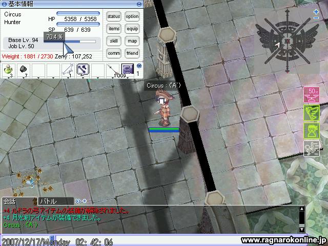The height and width of the screenshot is (246, 328).
Task: Open triangle under empty slot beside stone
Action: 38,78
